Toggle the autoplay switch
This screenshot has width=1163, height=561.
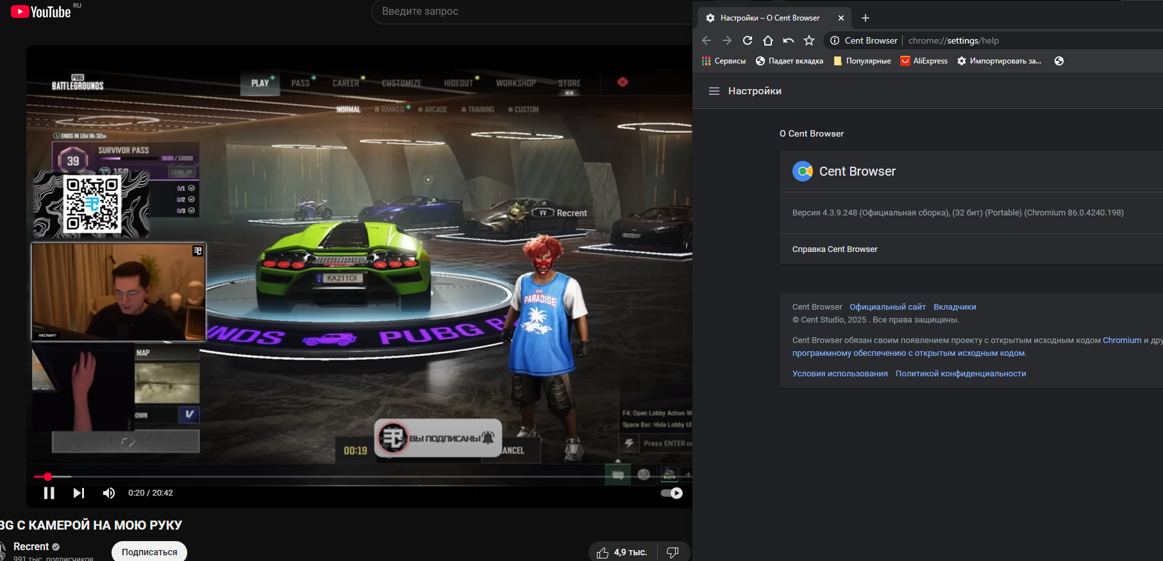point(671,493)
